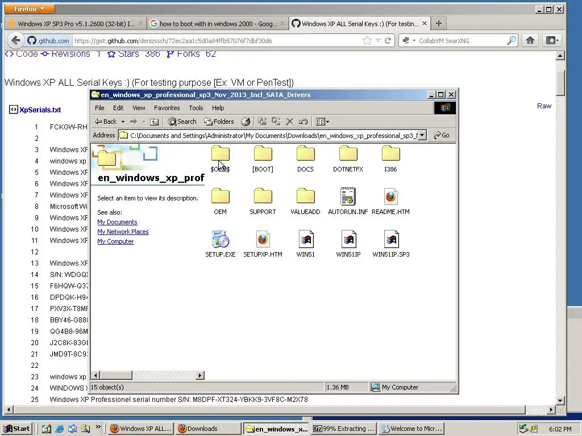Select the WIN51IP.SP3 file
This screenshot has width=582, height=436.
tap(391, 244)
